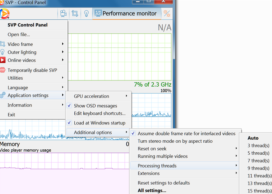The width and height of the screenshot is (272, 194).
Task: Disable Load at Windows startup
Action: point(99,123)
